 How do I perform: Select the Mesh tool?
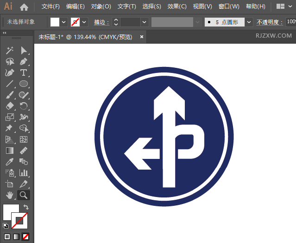tap(24, 139)
